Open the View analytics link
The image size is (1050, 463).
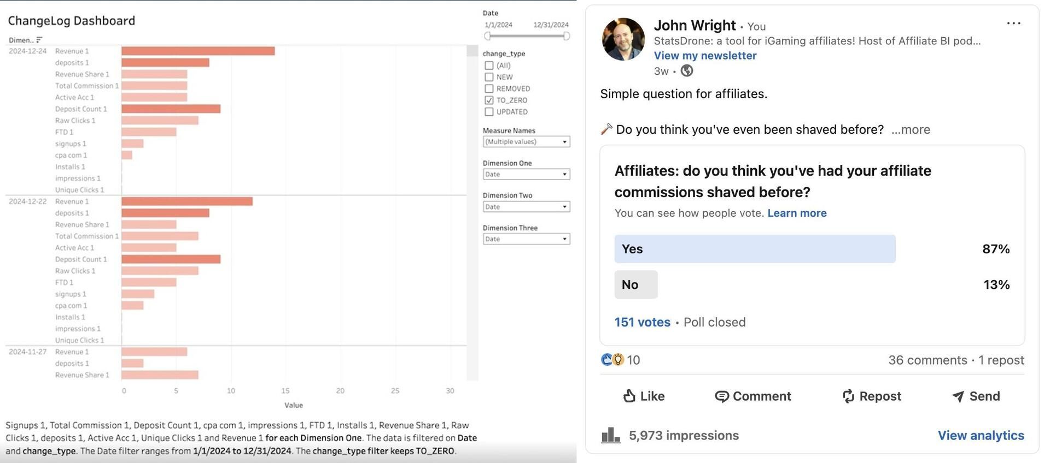click(x=981, y=435)
